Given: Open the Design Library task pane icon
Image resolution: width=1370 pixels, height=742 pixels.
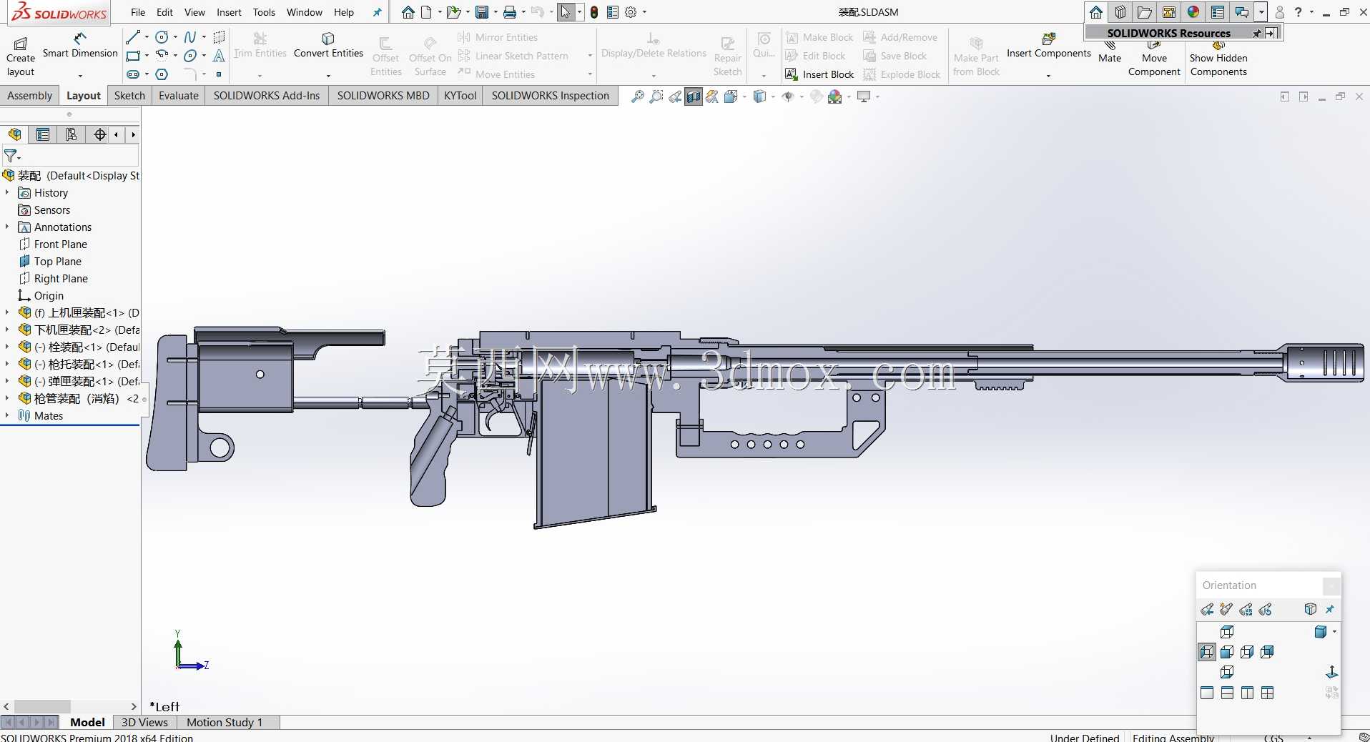Looking at the screenshot, I should 1120,12.
